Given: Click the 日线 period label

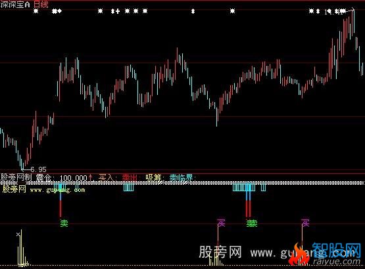Looking at the screenshot, I should [x=41, y=5].
